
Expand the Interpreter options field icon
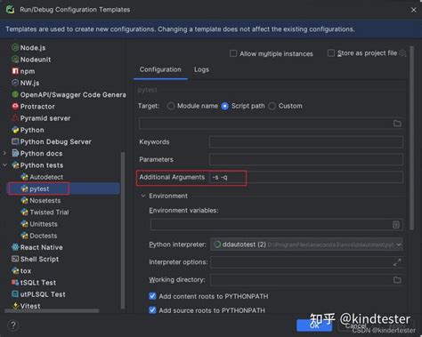[397, 262]
